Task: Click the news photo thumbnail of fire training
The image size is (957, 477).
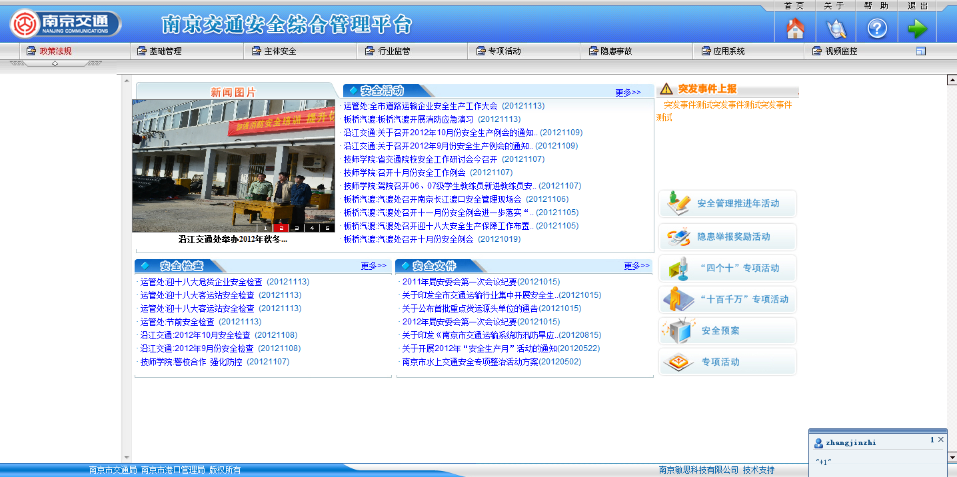Action: click(233, 165)
